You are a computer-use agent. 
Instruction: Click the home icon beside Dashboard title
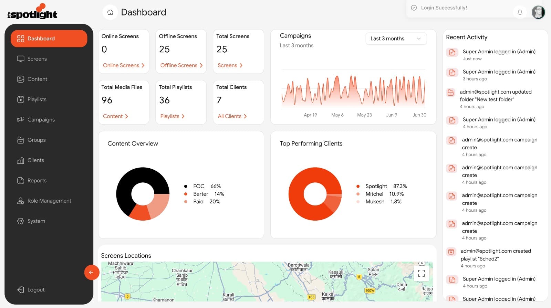110,12
